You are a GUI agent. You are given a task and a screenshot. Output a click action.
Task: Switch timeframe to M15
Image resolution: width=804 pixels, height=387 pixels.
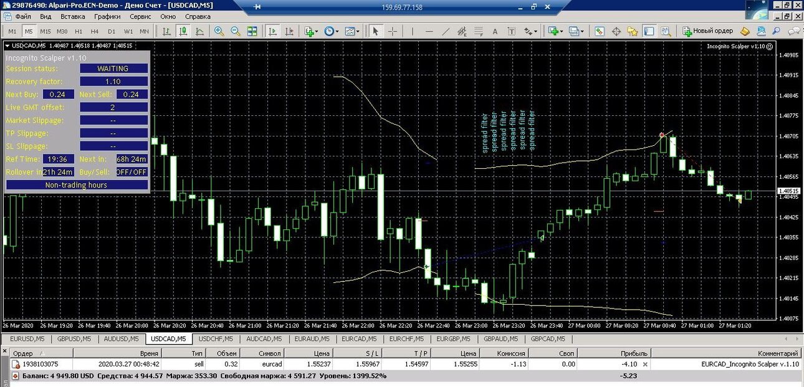pyautogui.click(x=45, y=31)
